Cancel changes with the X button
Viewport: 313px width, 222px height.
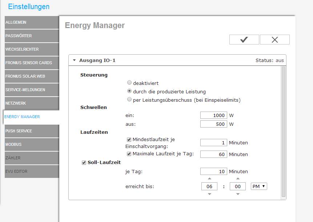275,39
